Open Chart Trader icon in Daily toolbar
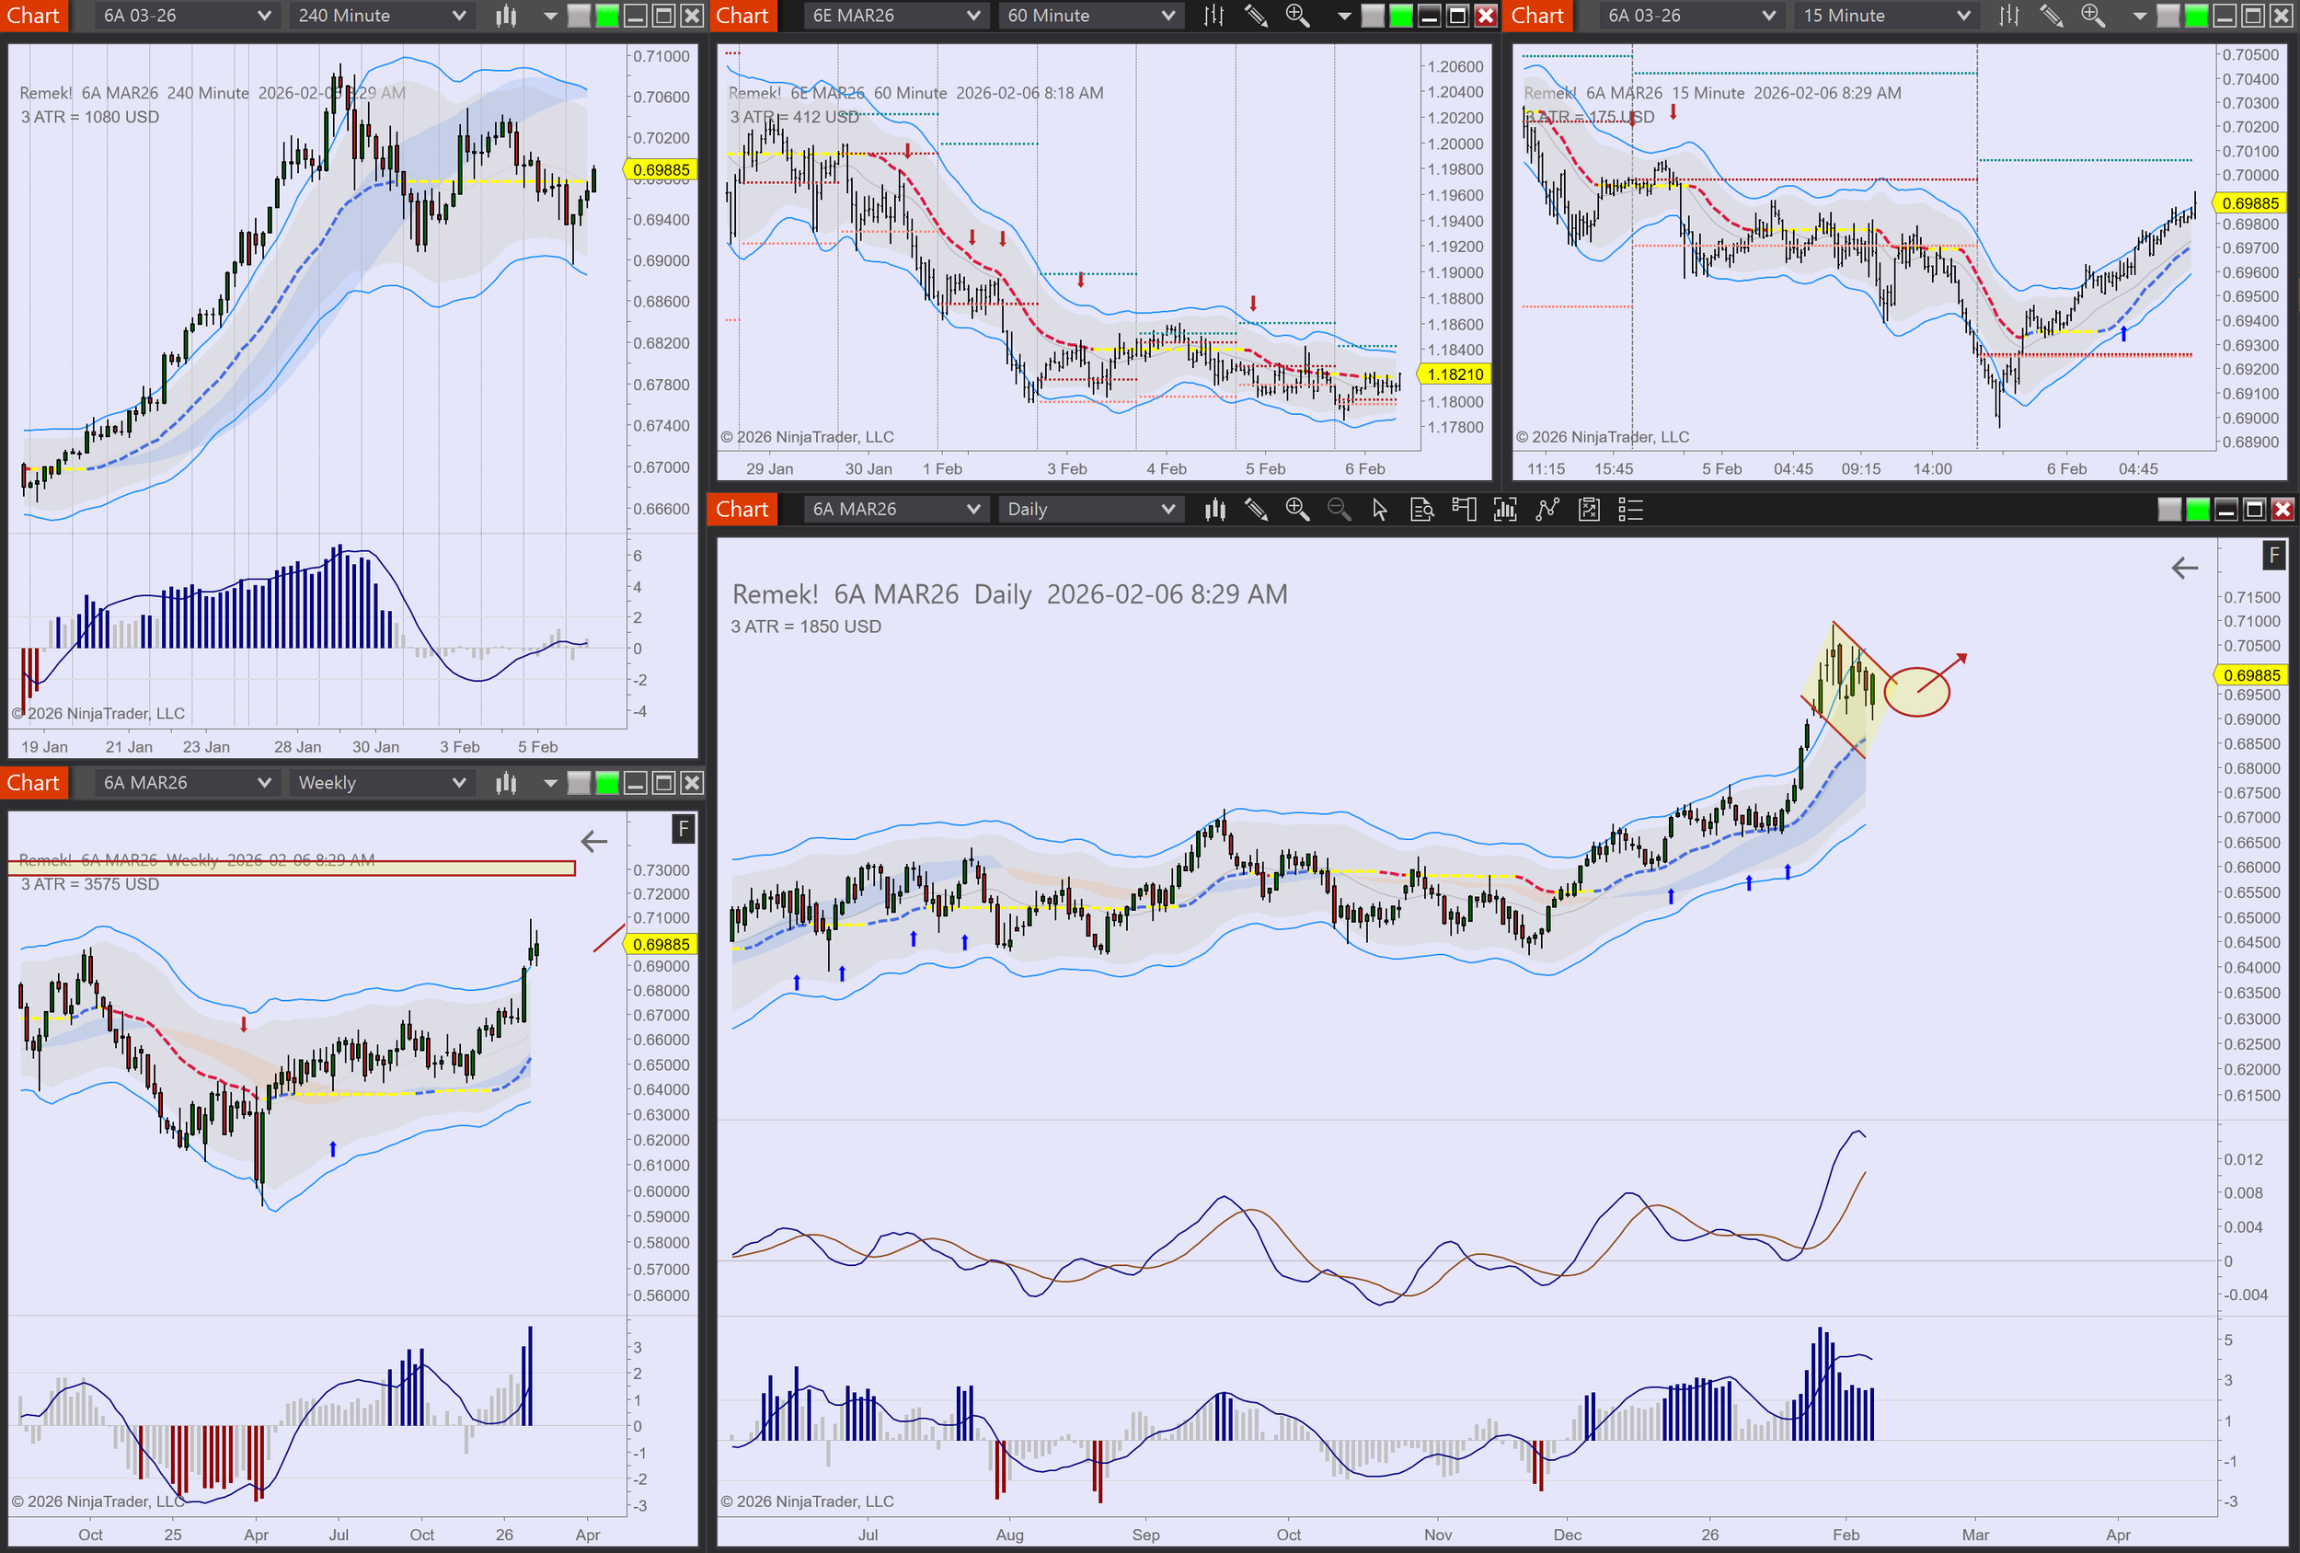The width and height of the screenshot is (2300, 1553). pyautogui.click(x=1463, y=510)
